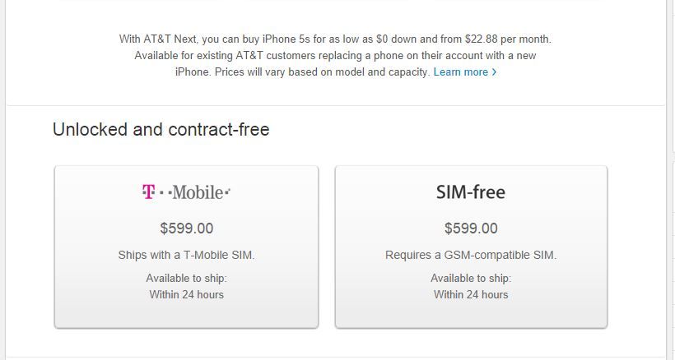675x360 pixels.
Task: Click SIM-free 'Available to ship:' label
Action: (x=471, y=279)
